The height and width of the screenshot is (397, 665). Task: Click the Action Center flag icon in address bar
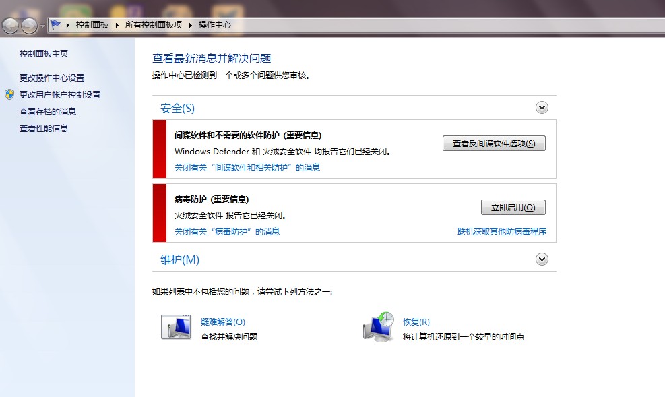pos(55,22)
